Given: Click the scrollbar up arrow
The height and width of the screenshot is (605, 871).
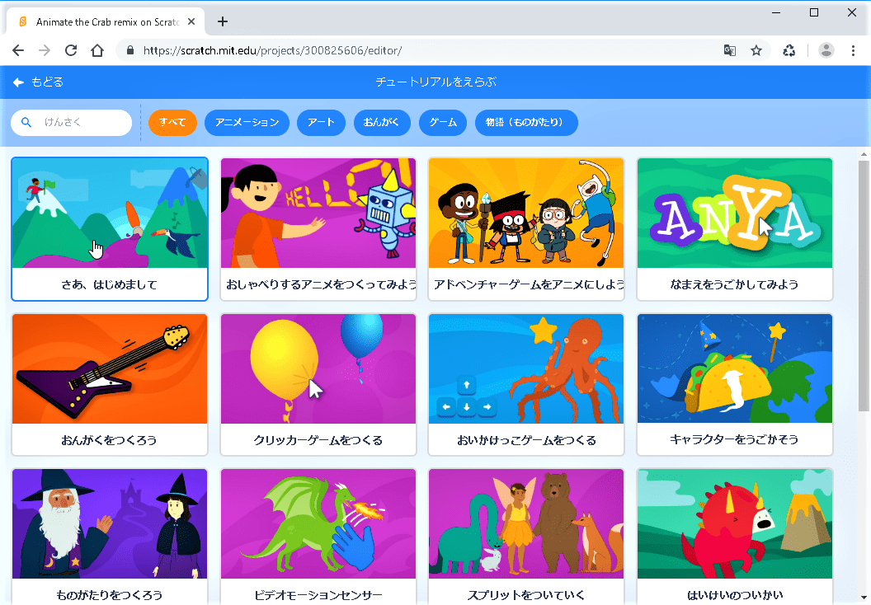Looking at the screenshot, I should 864,154.
